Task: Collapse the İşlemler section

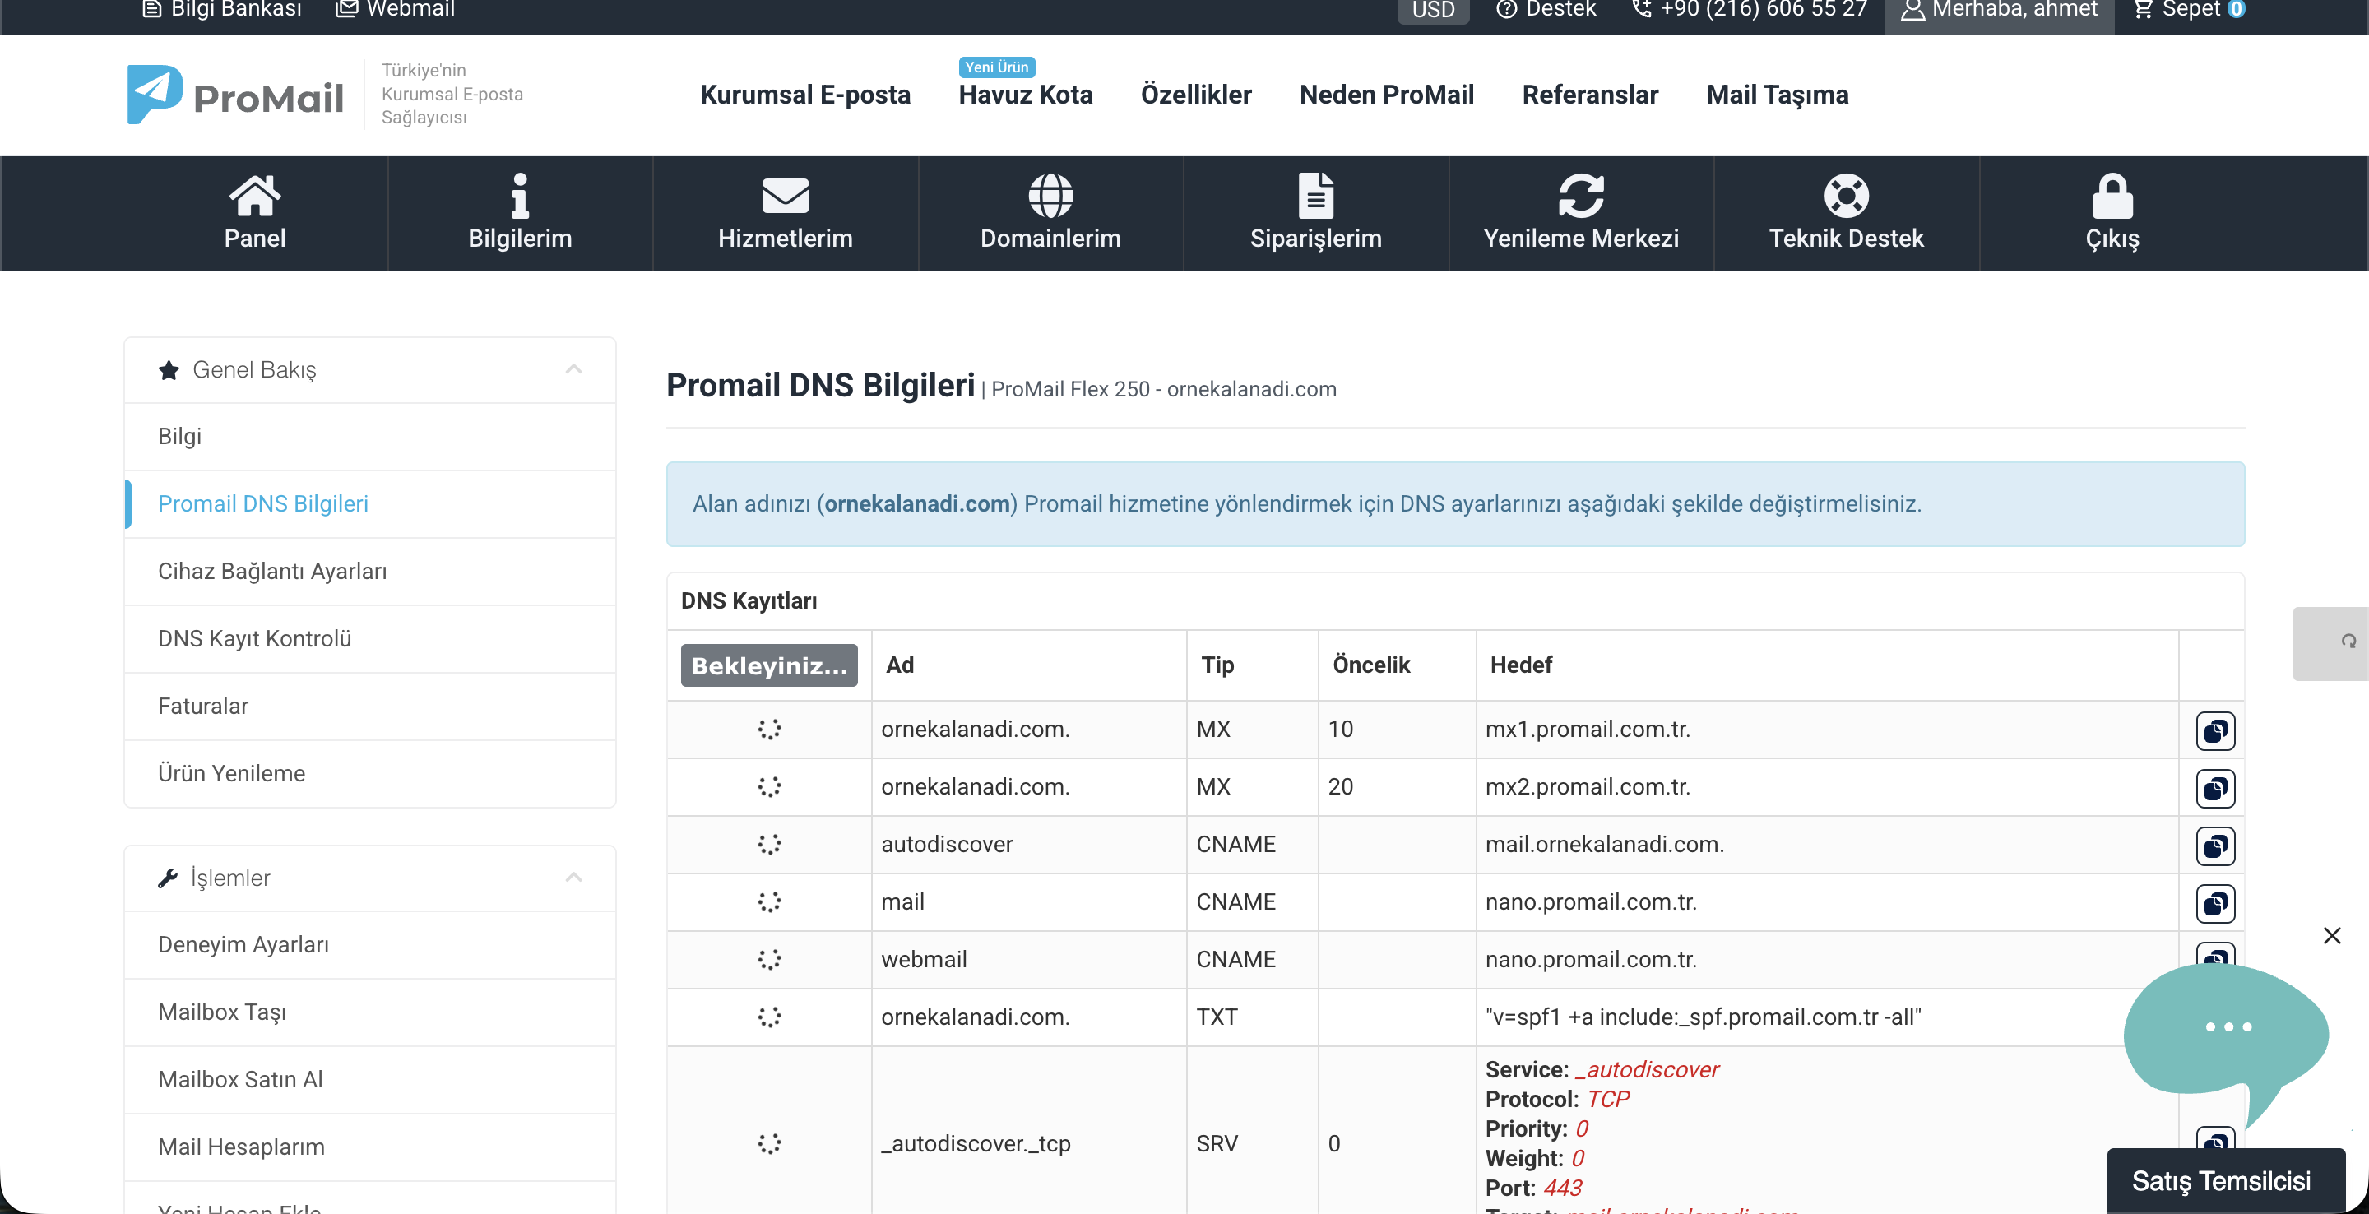Action: [573, 878]
